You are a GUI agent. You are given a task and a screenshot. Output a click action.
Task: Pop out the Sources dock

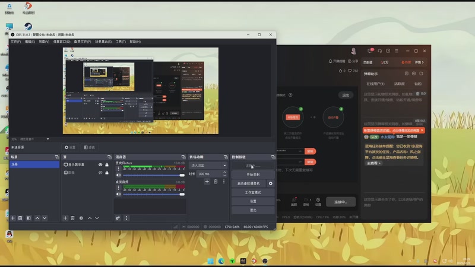(109, 157)
